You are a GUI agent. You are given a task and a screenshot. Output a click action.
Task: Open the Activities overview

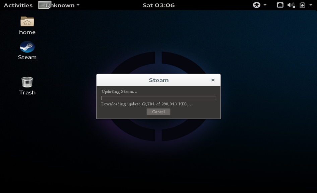[18, 5]
